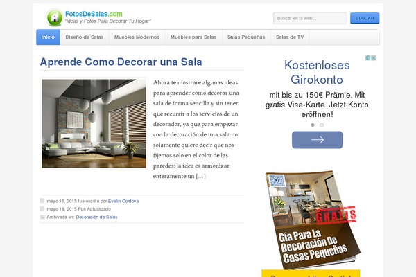The height and width of the screenshot is (277, 416).
Task: Select the Inicio tab
Action: click(48, 37)
